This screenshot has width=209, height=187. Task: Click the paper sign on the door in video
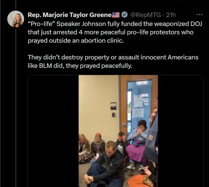point(138,101)
